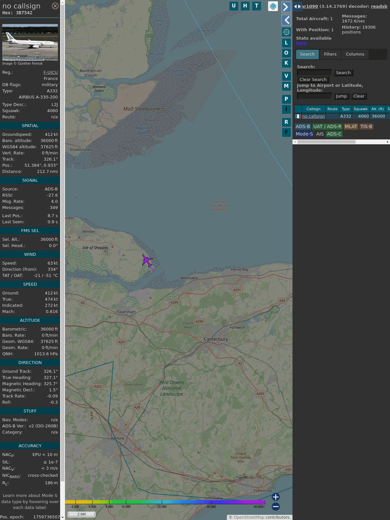Open the Filters tab
The height and width of the screenshot is (520, 390).
point(330,54)
